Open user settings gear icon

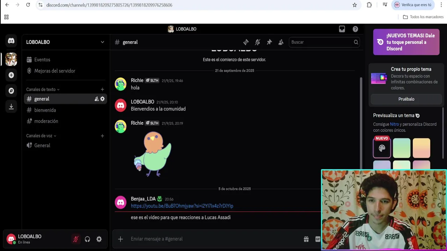tap(99, 239)
